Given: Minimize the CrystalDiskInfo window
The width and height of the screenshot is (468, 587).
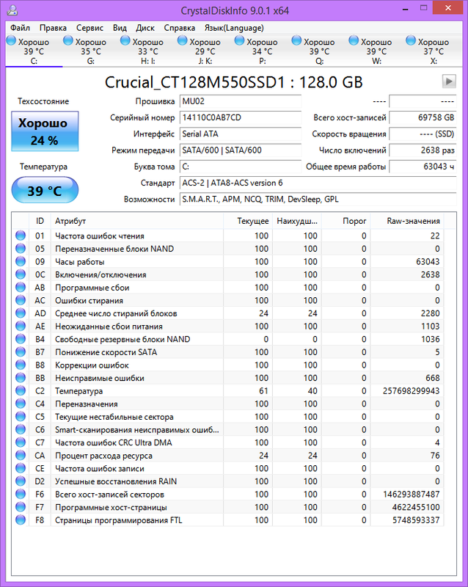Looking at the screenshot, I should pyautogui.click(x=406, y=9).
